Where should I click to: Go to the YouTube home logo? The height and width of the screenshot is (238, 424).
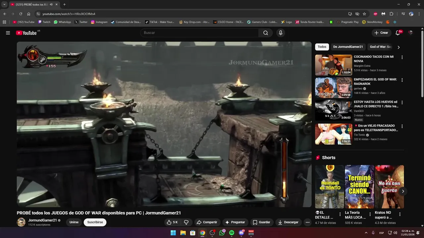[x=26, y=33]
